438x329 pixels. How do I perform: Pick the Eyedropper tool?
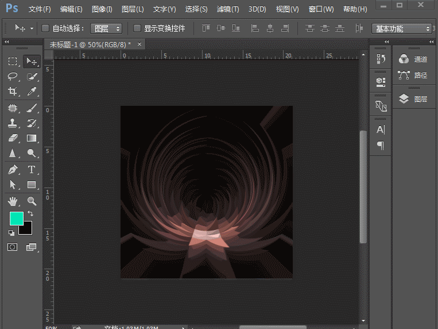[32, 91]
